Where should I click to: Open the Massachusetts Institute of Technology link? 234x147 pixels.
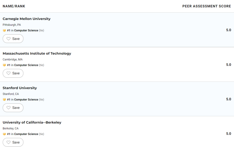click(x=37, y=53)
